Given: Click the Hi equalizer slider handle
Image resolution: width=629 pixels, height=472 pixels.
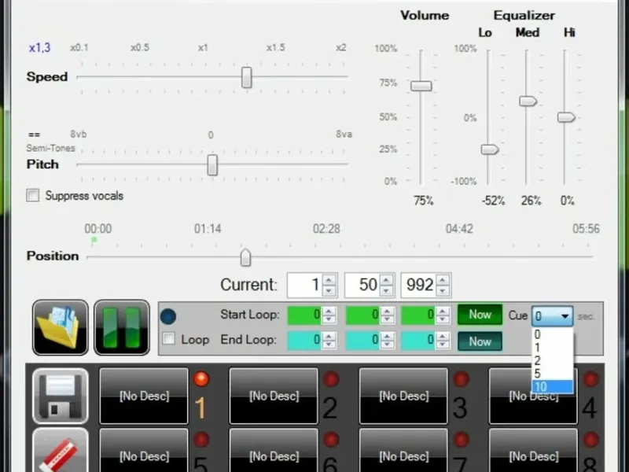Looking at the screenshot, I should click(566, 117).
